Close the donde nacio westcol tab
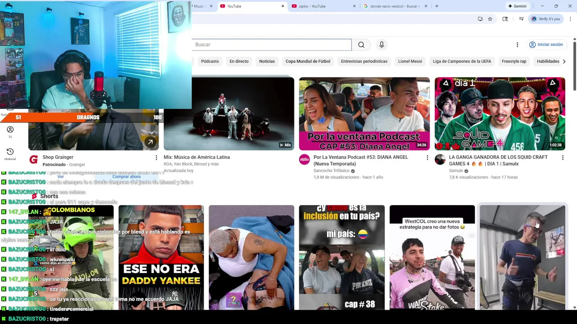The image size is (577, 324). 426,6
